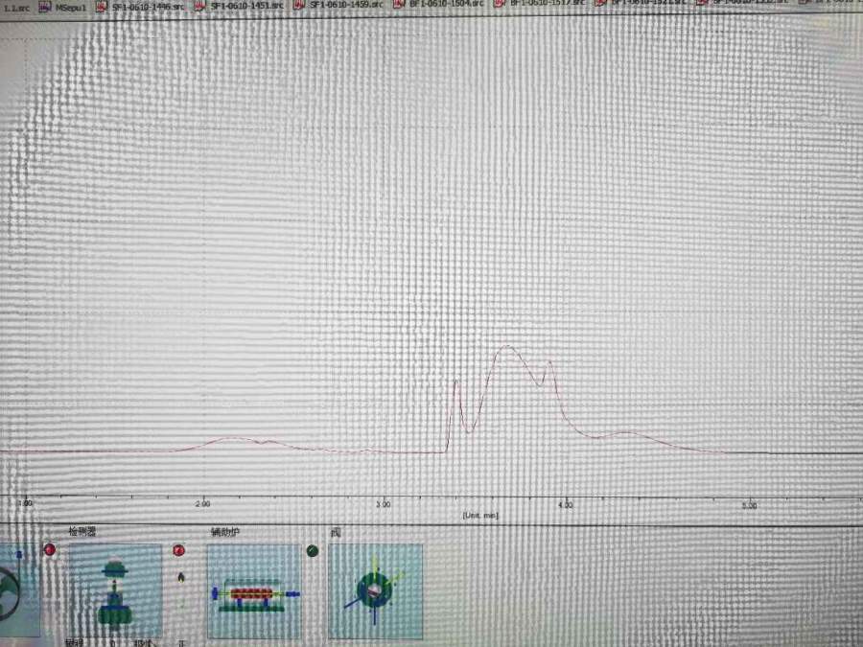This screenshot has height=647, width=863.
Task: Click the fan diagram at left edge
Action: point(19,590)
